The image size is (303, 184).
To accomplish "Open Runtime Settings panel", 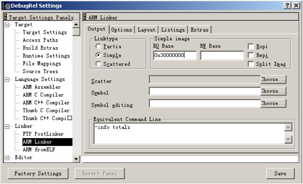I will [46, 56].
